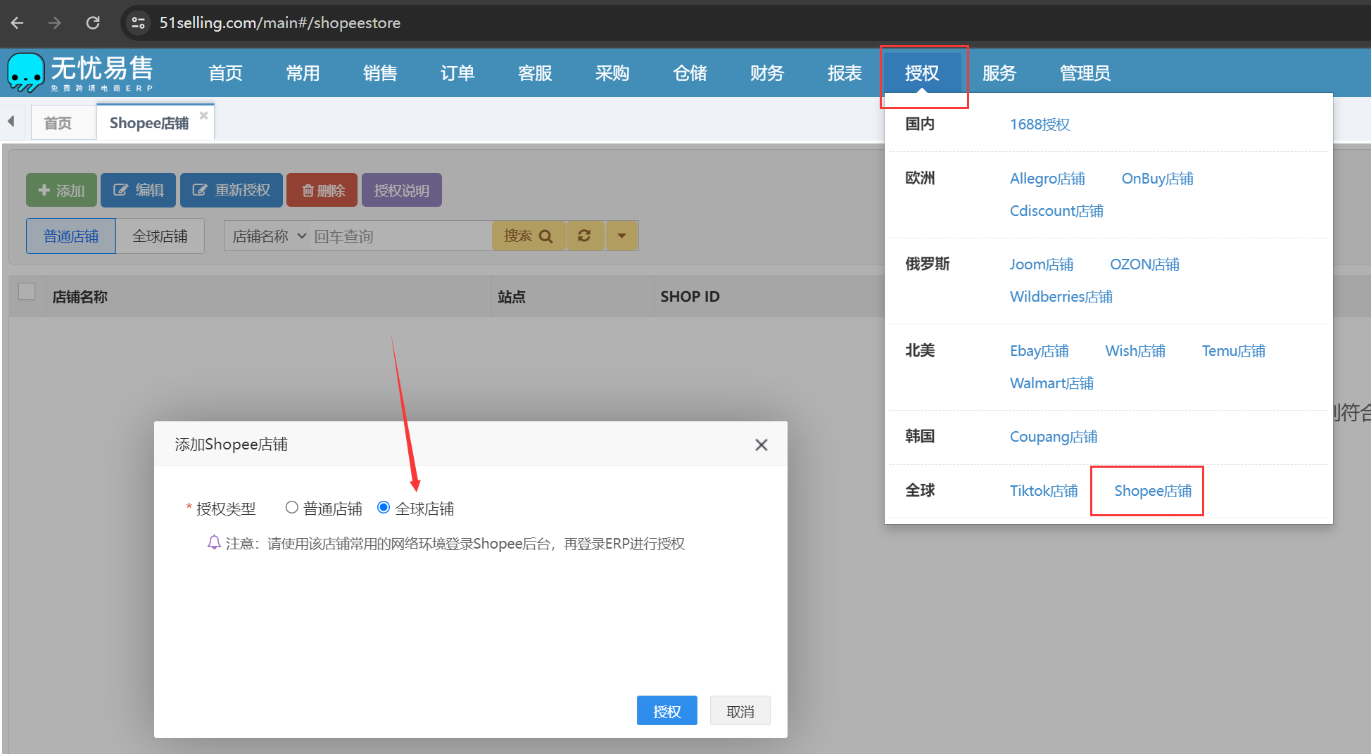This screenshot has height=754, width=1371.
Task: Click the 搜索 button
Action: (528, 236)
